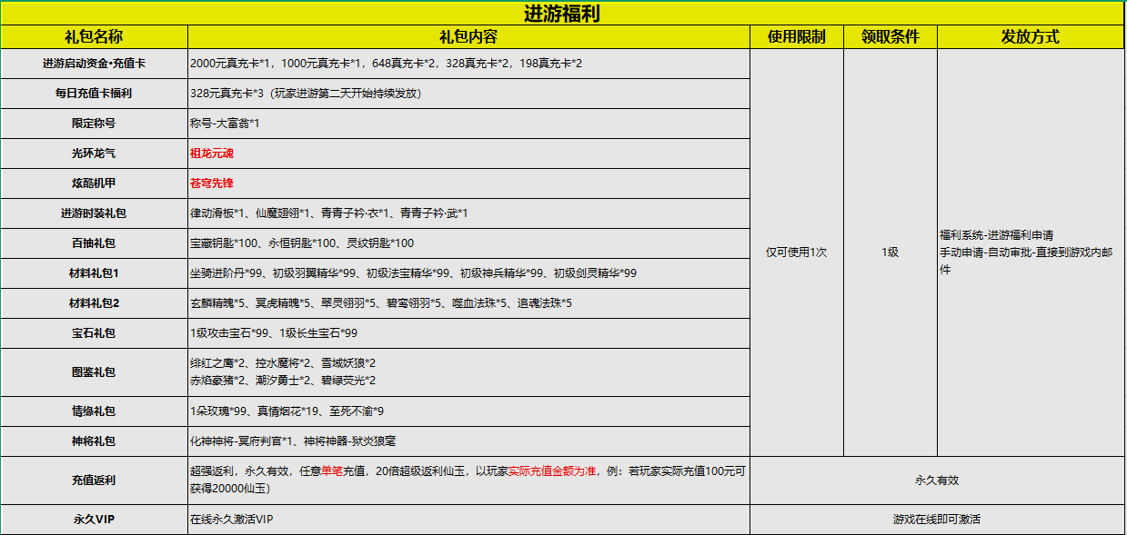Select the 游戏在线即可激活 cell
Viewport: 1127px width, 535px height.
pyautogui.click(x=936, y=520)
